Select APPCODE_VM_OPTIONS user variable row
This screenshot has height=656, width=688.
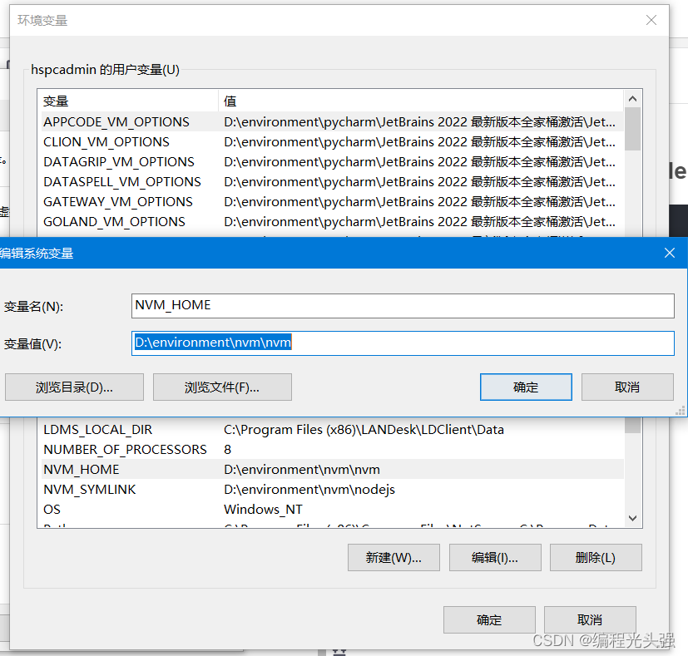point(332,122)
